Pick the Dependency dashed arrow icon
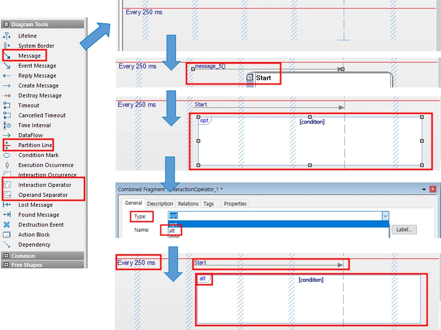The width and height of the screenshot is (441, 330). [7, 245]
